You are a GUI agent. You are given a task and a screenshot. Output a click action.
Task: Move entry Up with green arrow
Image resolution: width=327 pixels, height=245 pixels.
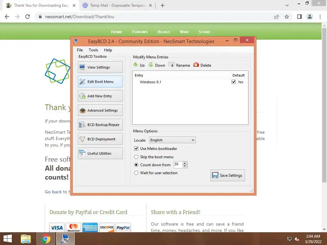click(x=139, y=65)
